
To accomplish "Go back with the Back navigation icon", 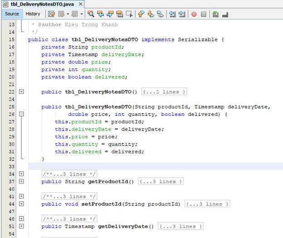I will 61,14.
